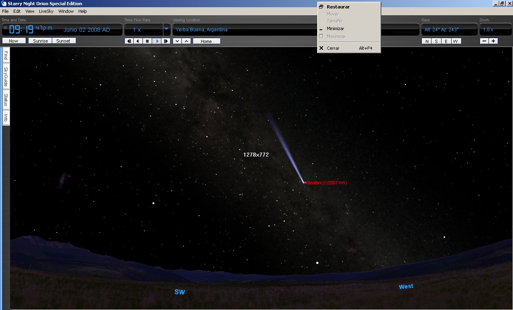Click the hour digits 09
Image resolution: width=513 pixels, height=310 pixels.
[15, 30]
